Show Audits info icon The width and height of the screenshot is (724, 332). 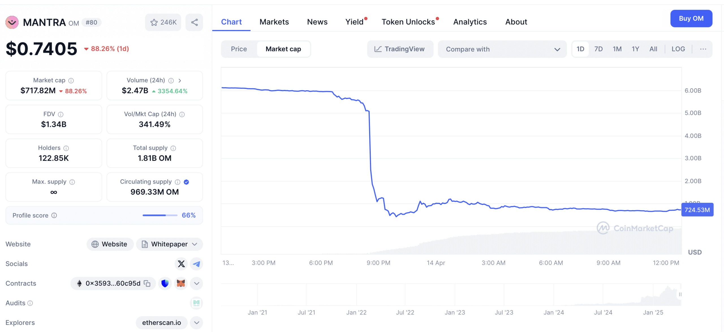[x=30, y=303]
